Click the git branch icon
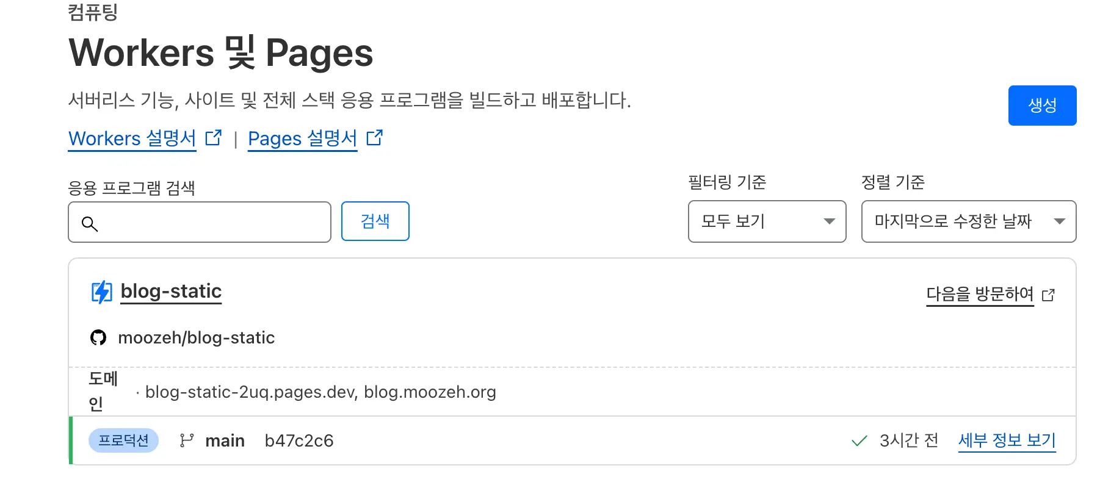Image resolution: width=1111 pixels, height=499 pixels. click(x=187, y=440)
